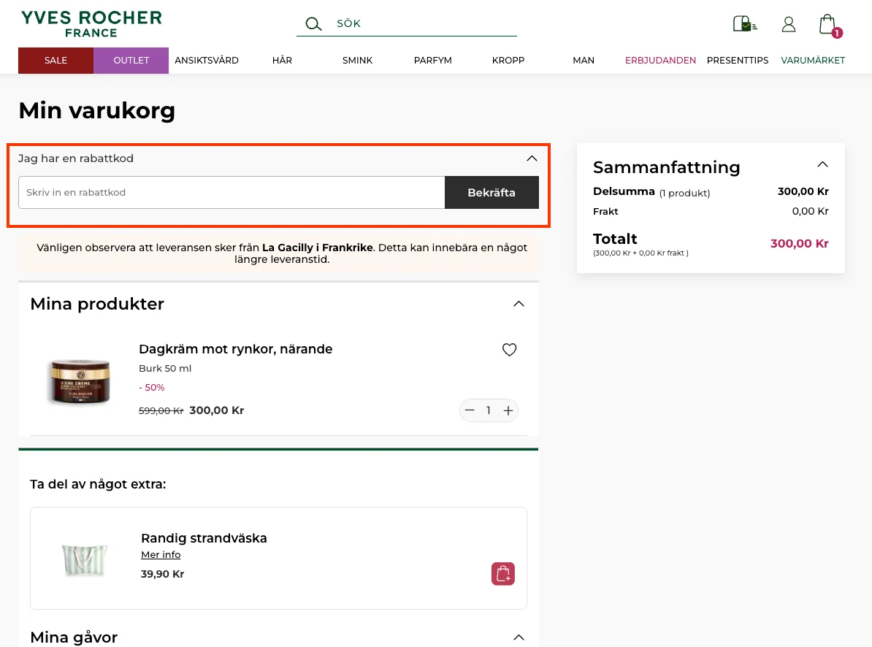This screenshot has height=647, width=872.
Task: Collapse the Sammanfattning summary panel
Action: pos(822,164)
